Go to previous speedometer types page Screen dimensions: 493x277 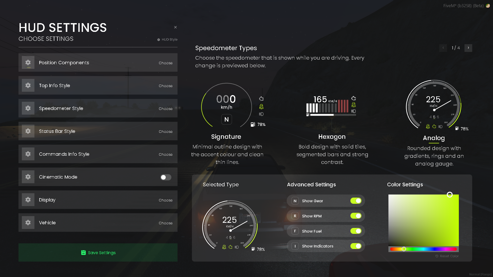(x=443, y=48)
